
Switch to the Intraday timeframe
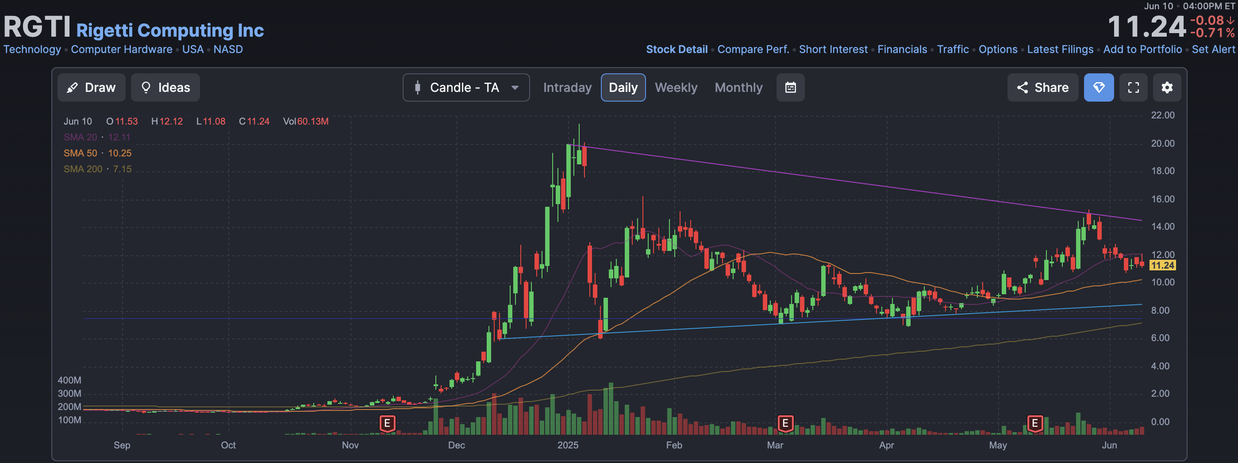(567, 87)
